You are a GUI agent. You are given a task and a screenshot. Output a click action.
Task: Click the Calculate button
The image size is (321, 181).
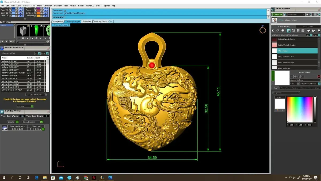25,106
